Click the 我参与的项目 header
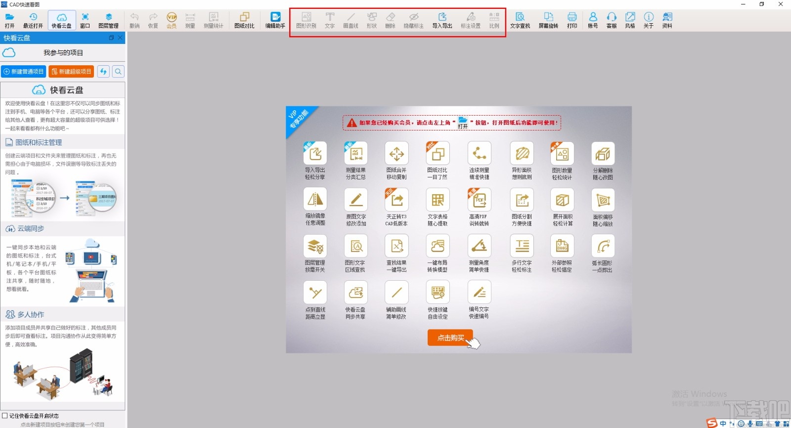 (x=63, y=53)
